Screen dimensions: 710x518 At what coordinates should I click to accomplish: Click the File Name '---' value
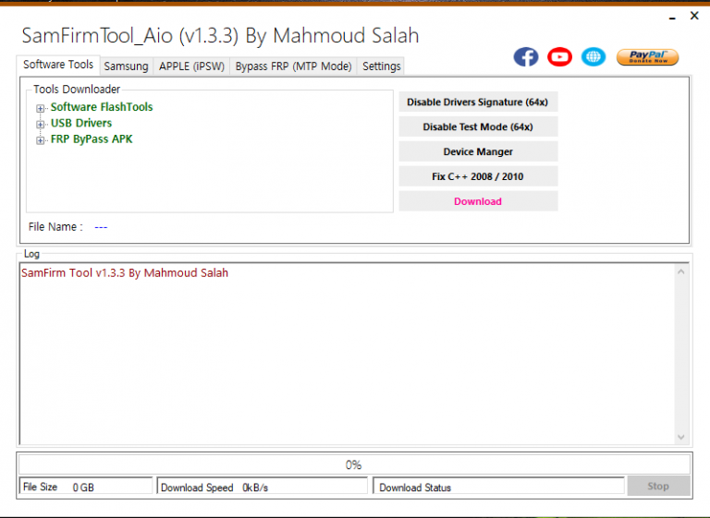click(x=101, y=227)
